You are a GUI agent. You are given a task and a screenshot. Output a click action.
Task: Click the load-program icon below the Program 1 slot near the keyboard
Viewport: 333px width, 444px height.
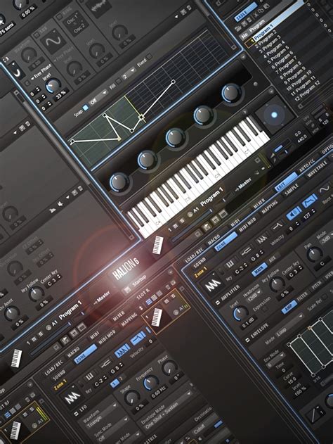click(207, 227)
